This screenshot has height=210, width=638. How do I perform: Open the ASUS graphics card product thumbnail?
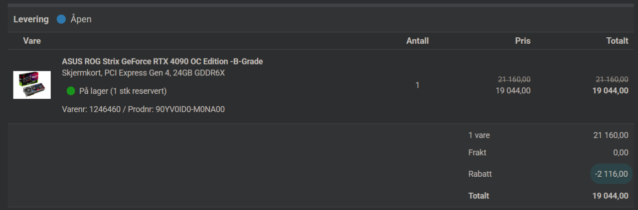[x=32, y=85]
